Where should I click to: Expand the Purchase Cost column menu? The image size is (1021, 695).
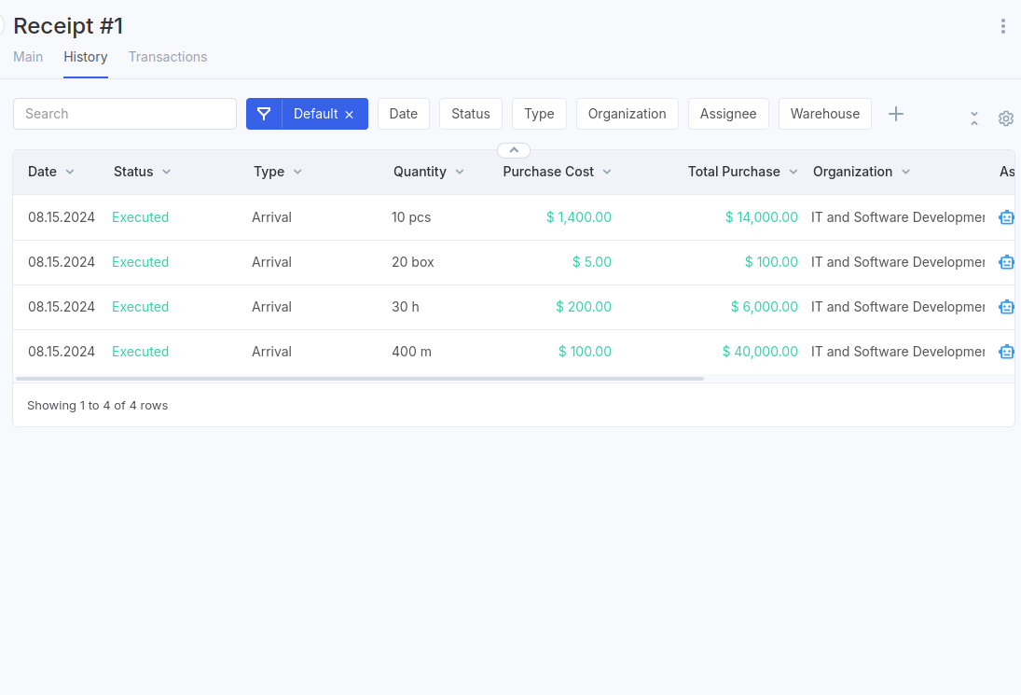(x=607, y=172)
